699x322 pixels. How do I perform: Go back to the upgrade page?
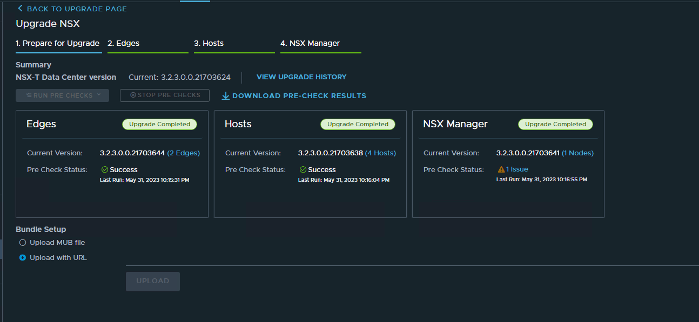pyautogui.click(x=72, y=9)
